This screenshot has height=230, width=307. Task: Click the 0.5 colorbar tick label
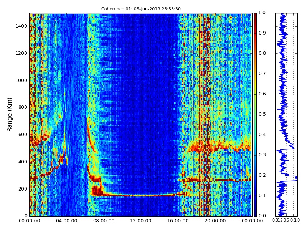point(262,114)
